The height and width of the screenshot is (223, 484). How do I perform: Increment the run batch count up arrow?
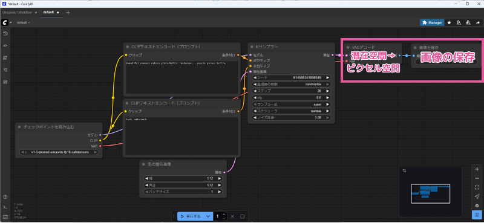point(224,215)
